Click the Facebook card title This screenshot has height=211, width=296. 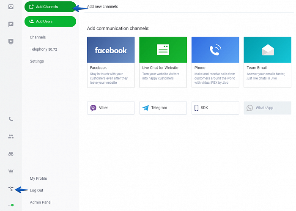coord(99,68)
